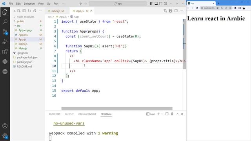Open Explorer more actions ellipsis

click(x=40, y=11)
